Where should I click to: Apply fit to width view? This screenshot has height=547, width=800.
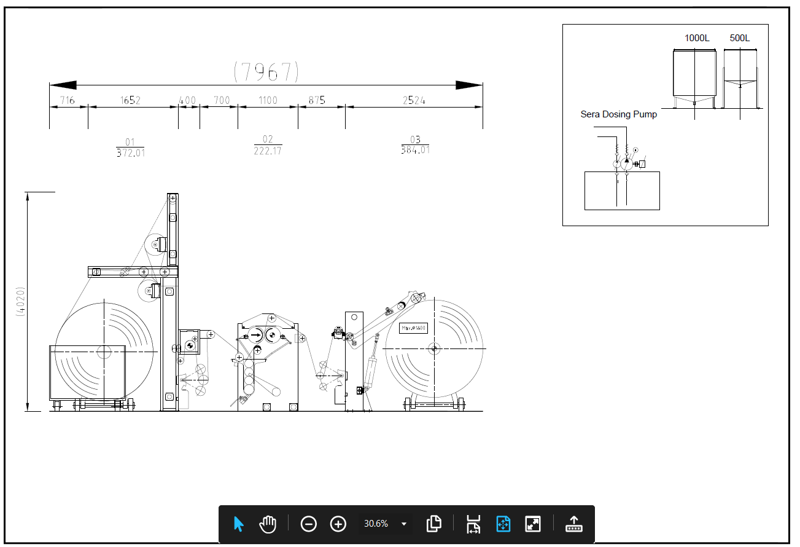[x=473, y=524]
